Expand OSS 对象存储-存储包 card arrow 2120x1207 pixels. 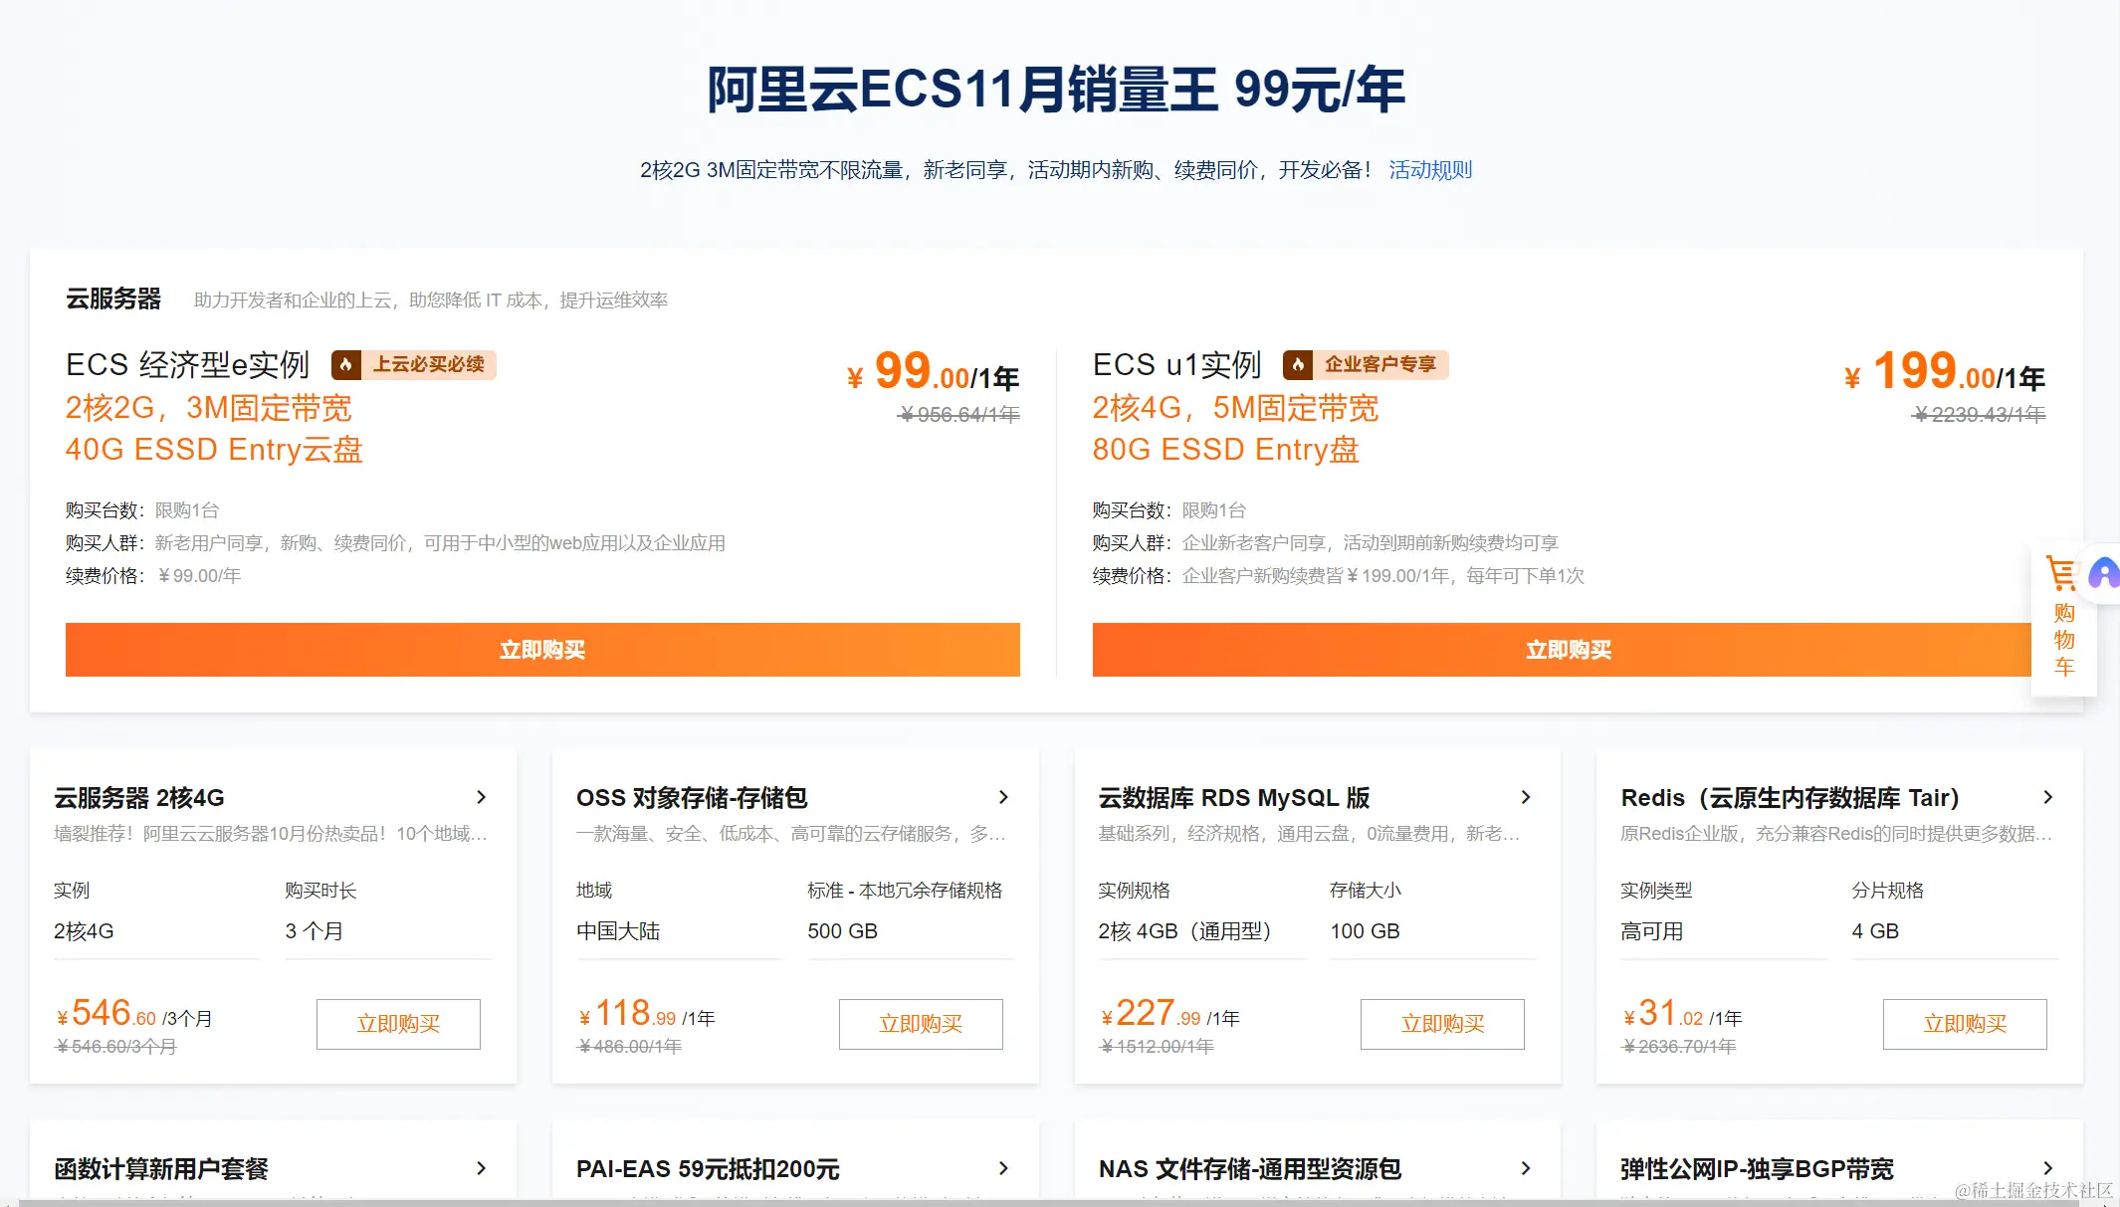point(1003,797)
